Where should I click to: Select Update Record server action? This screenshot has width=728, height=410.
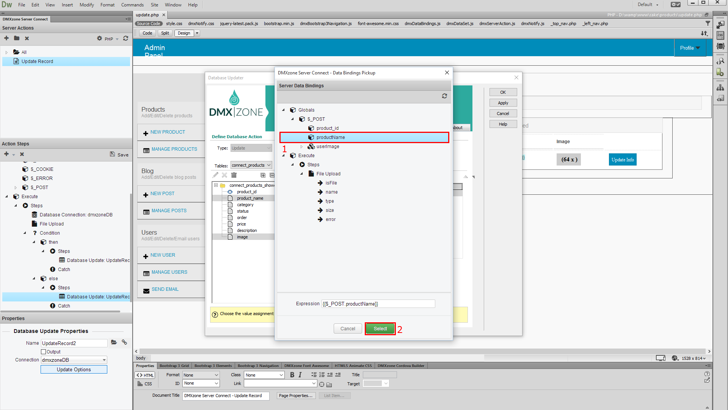pos(66,61)
